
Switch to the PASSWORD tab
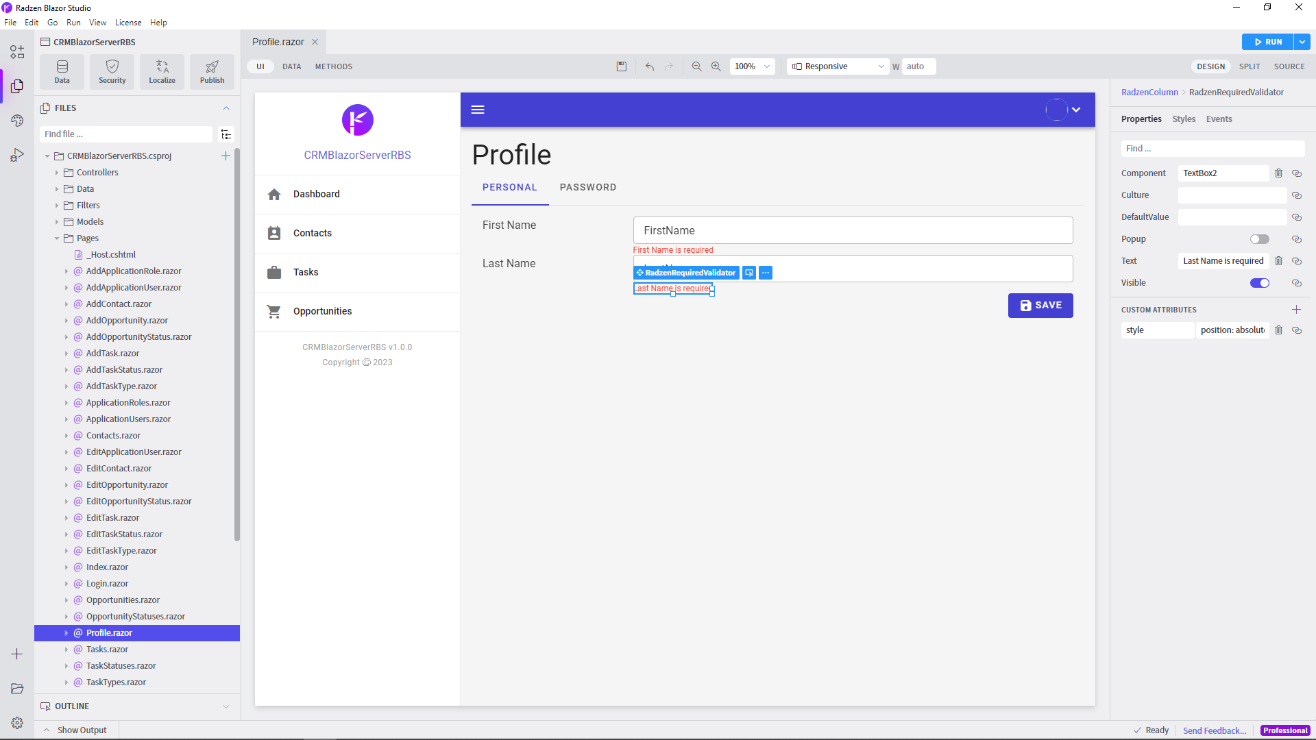pos(588,187)
